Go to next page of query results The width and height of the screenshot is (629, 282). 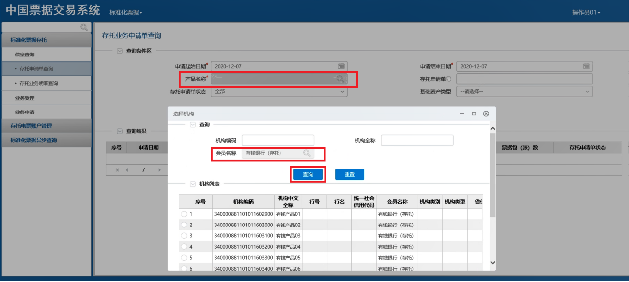tap(159, 170)
